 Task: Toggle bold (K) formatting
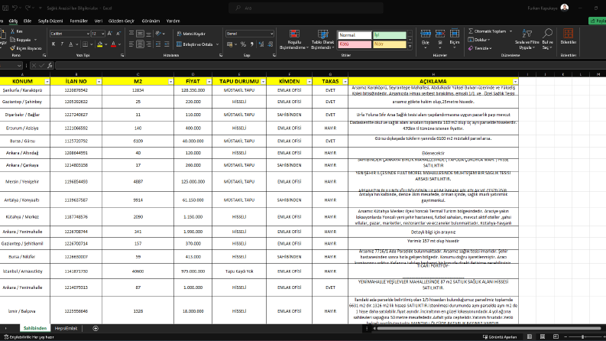point(53,44)
